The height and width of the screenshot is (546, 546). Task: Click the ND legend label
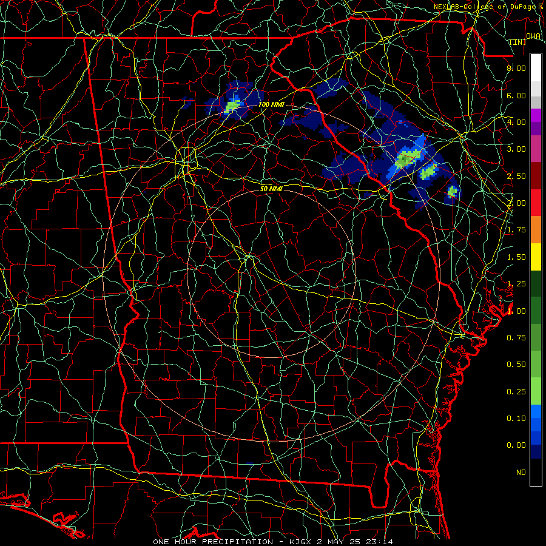point(521,473)
